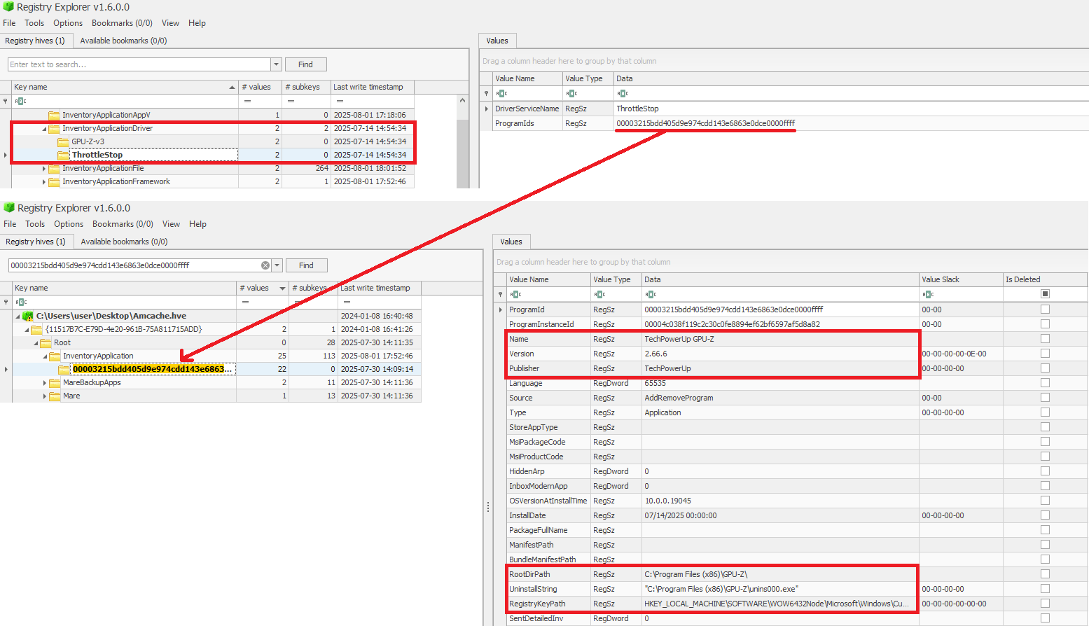Collapse the InventoryApplication node in lower window
Screen dimensions: 1089x626
(x=43, y=356)
